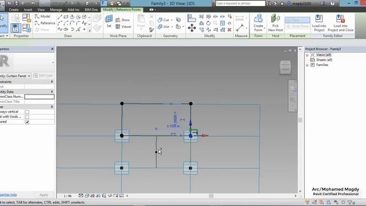Click the Align tool in Modify panel
The image size is (366, 206).
pos(192,18)
